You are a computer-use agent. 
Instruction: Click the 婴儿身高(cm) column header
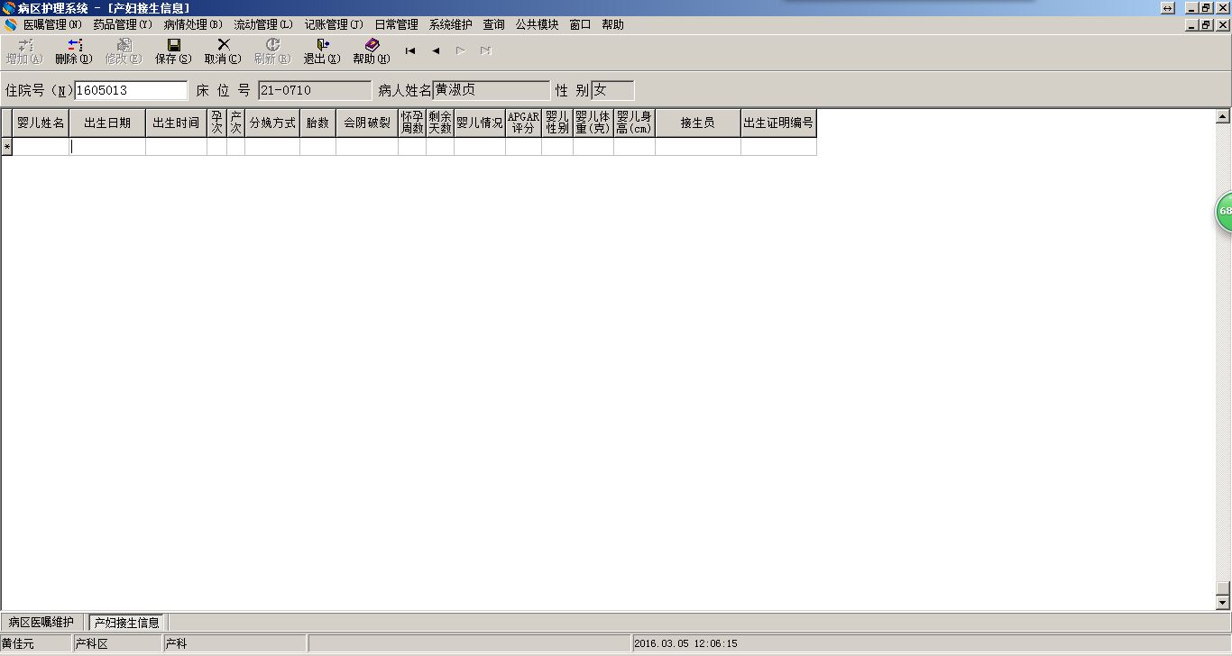(x=634, y=123)
